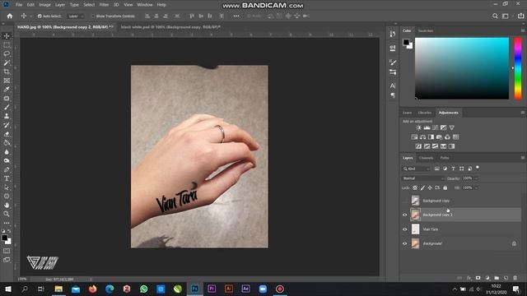Click the Share button at top right

coord(520,16)
